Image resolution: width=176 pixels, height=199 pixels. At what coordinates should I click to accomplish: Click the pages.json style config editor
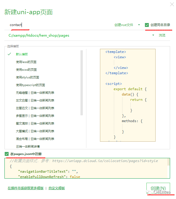87,168
